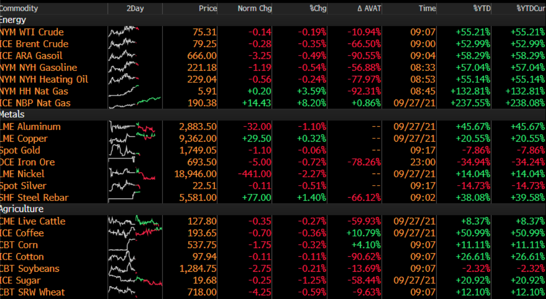Click LME Nickel percent change -2.27%
546x299 pixels.
[312, 174]
